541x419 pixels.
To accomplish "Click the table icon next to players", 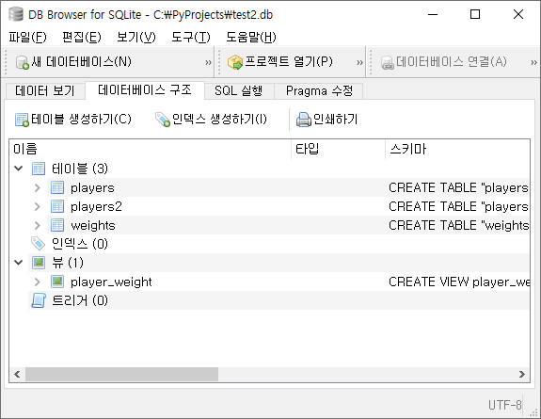I will [57, 187].
